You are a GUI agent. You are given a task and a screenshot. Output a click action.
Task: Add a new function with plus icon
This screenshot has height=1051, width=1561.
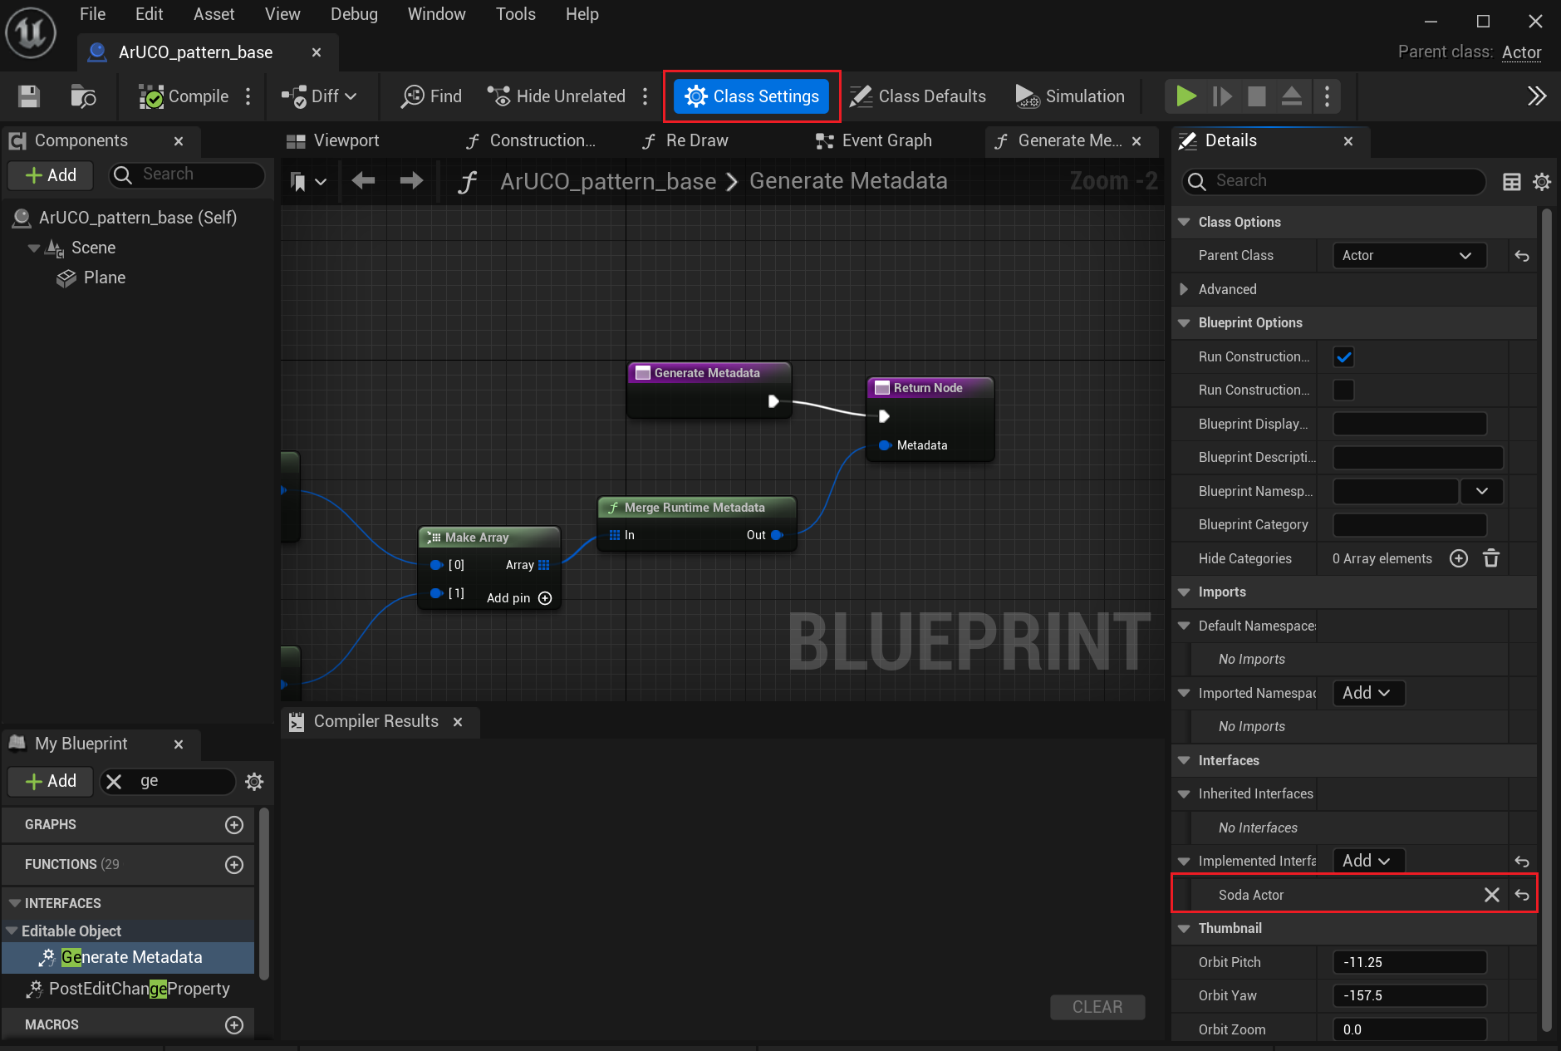[x=234, y=865]
